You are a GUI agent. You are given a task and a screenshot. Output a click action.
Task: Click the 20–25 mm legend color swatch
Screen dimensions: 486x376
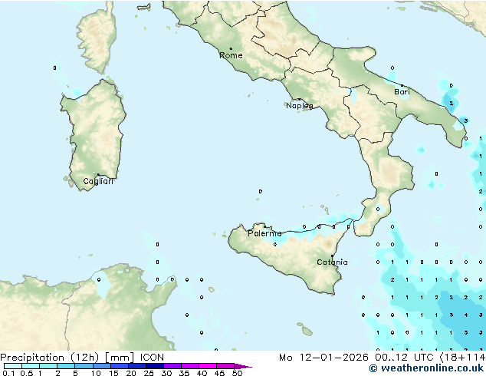tap(136, 366)
